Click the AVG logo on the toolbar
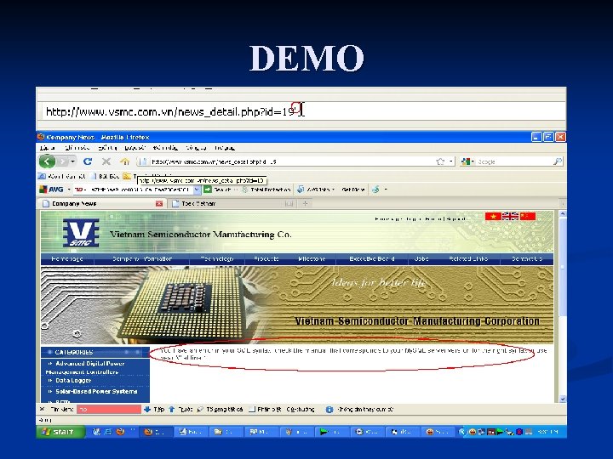 pos(51,190)
